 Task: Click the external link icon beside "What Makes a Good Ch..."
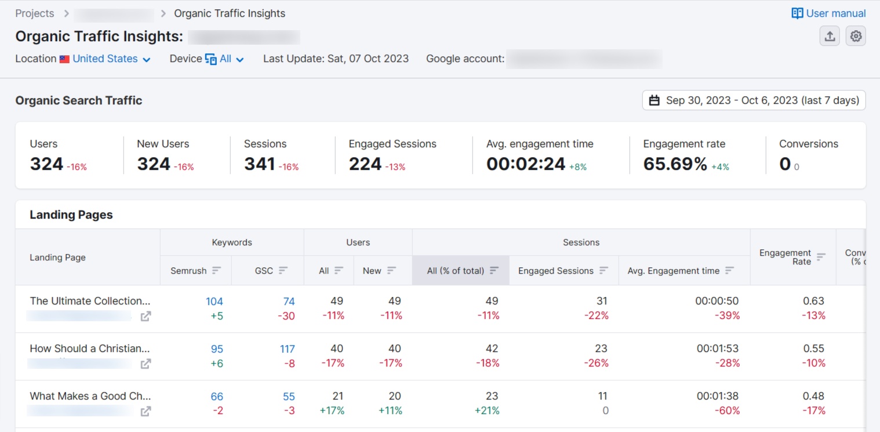pyautogui.click(x=146, y=411)
